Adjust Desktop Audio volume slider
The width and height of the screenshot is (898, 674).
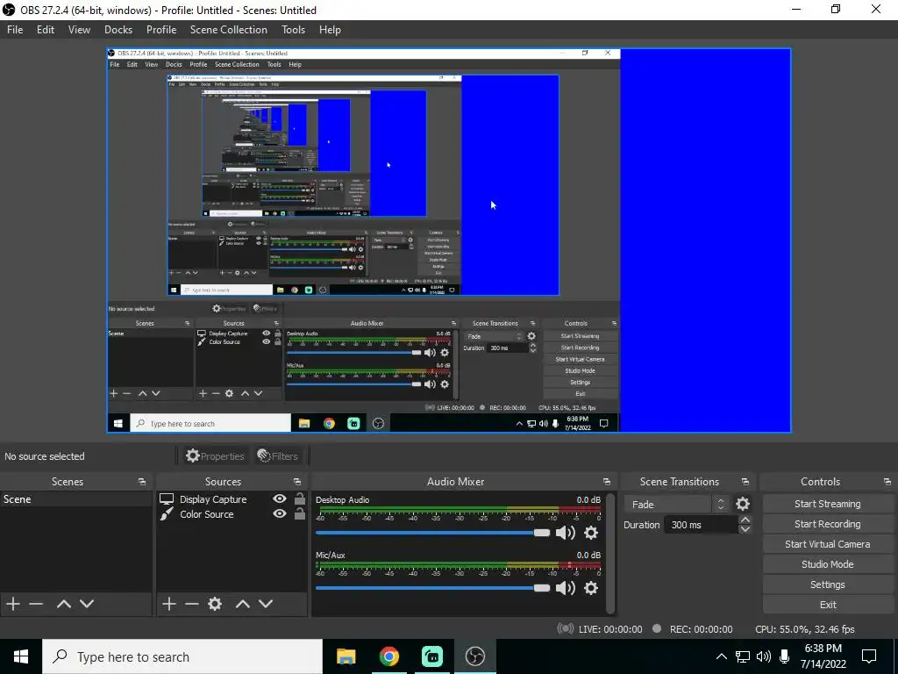[x=432, y=533]
